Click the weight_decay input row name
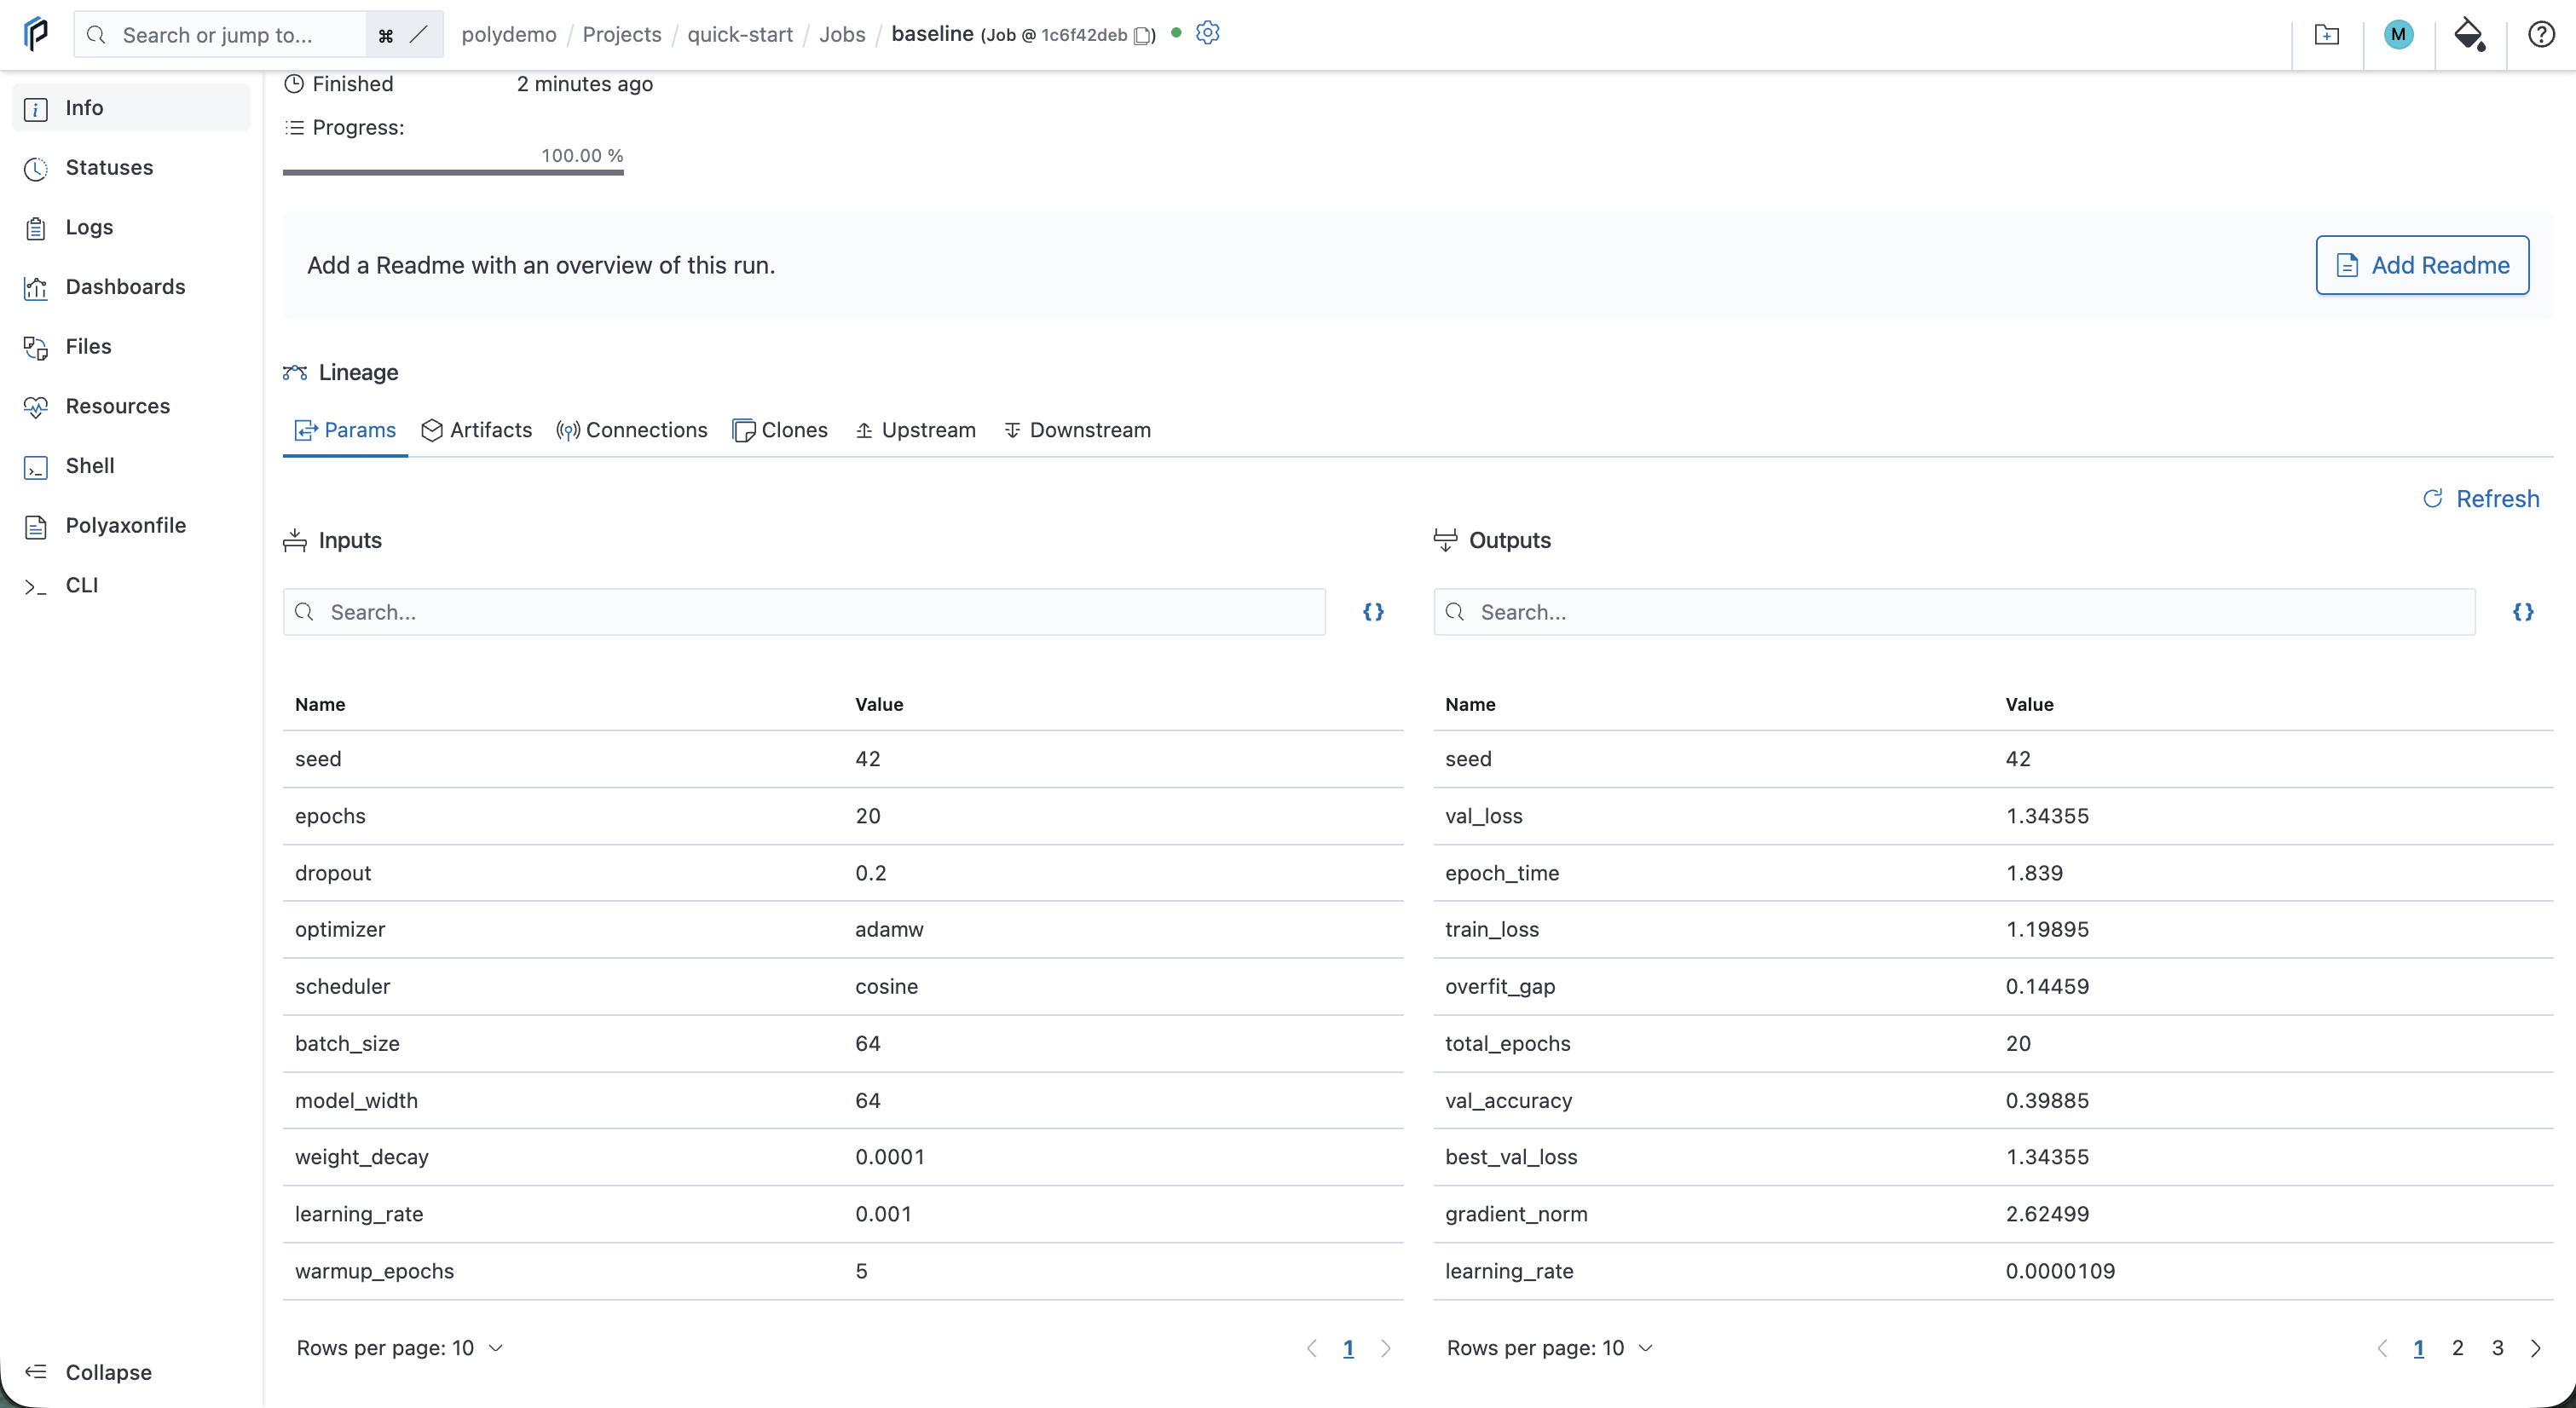 point(362,1157)
